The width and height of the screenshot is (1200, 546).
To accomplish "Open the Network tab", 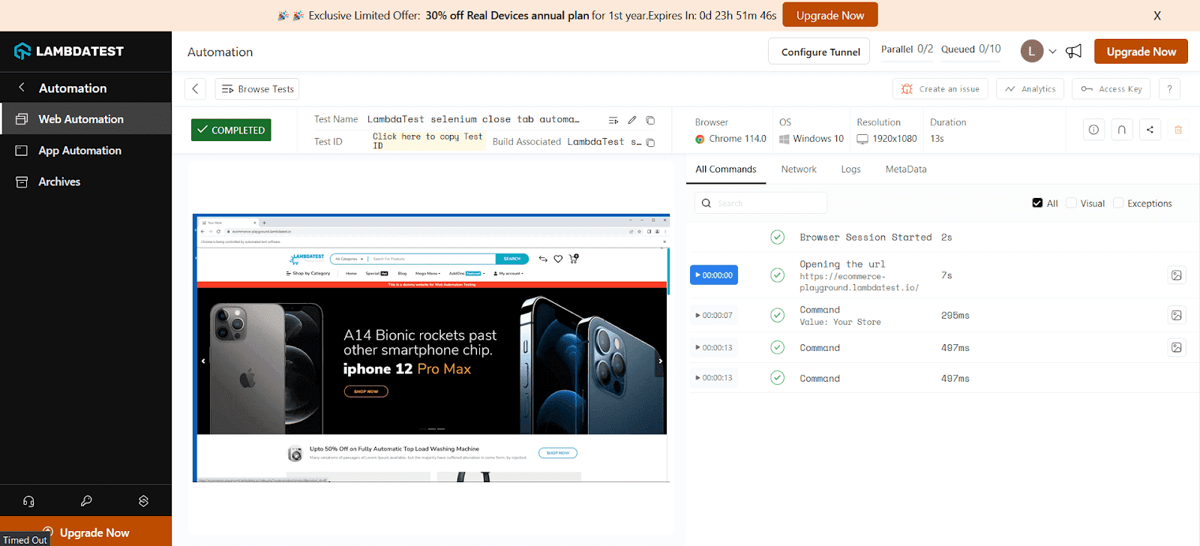I will pos(799,169).
